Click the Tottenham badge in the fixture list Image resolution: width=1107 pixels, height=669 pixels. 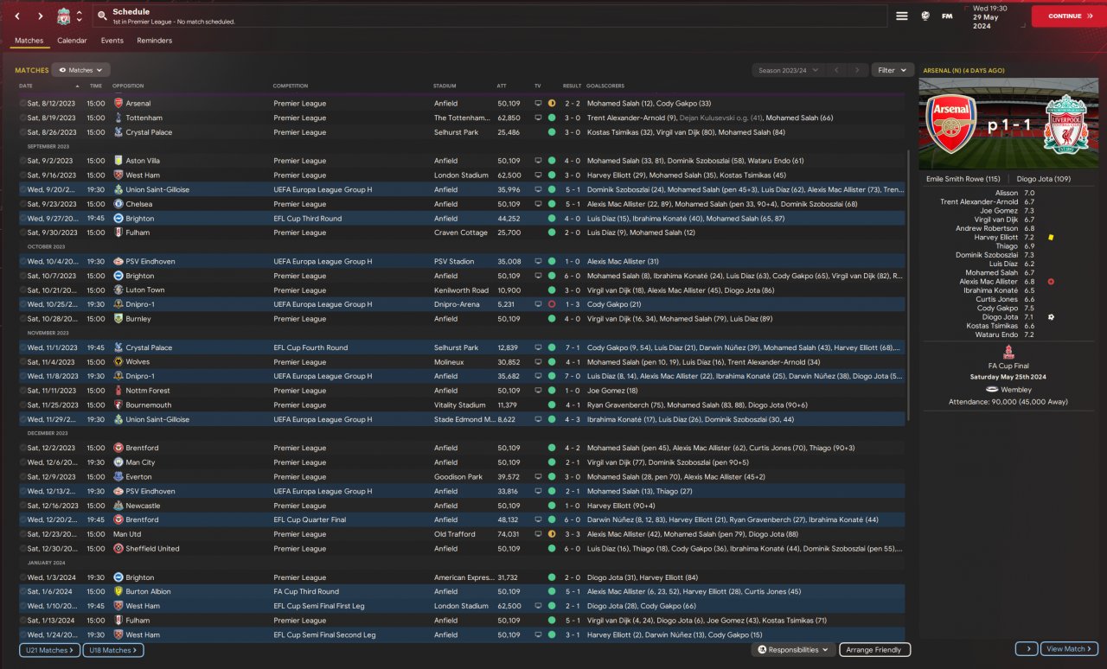tap(118, 118)
